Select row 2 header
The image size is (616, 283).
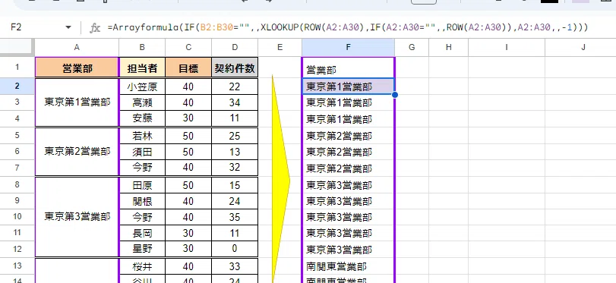(17, 86)
